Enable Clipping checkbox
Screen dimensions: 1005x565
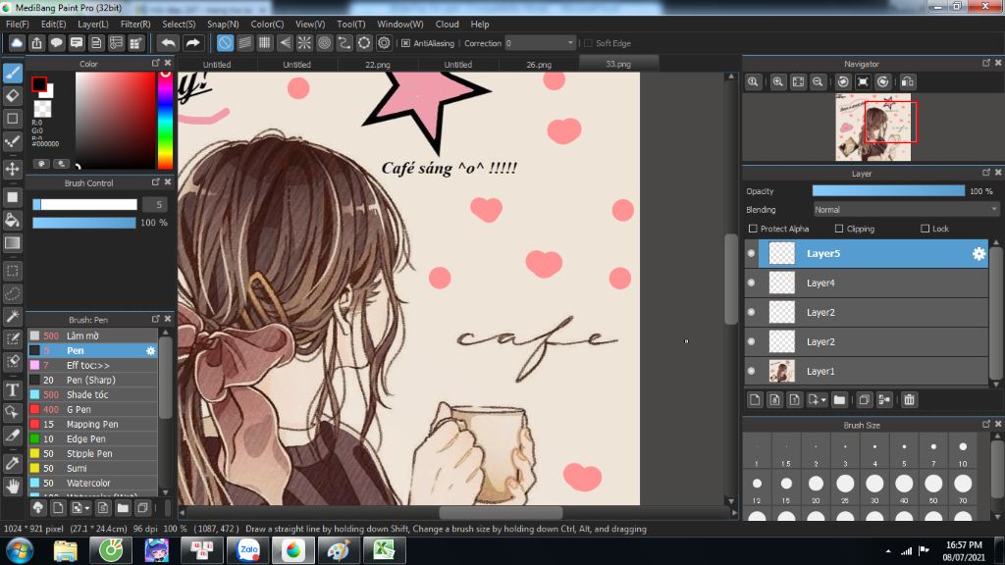pos(839,229)
